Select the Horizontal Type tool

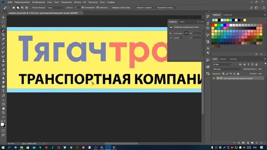click(3, 91)
